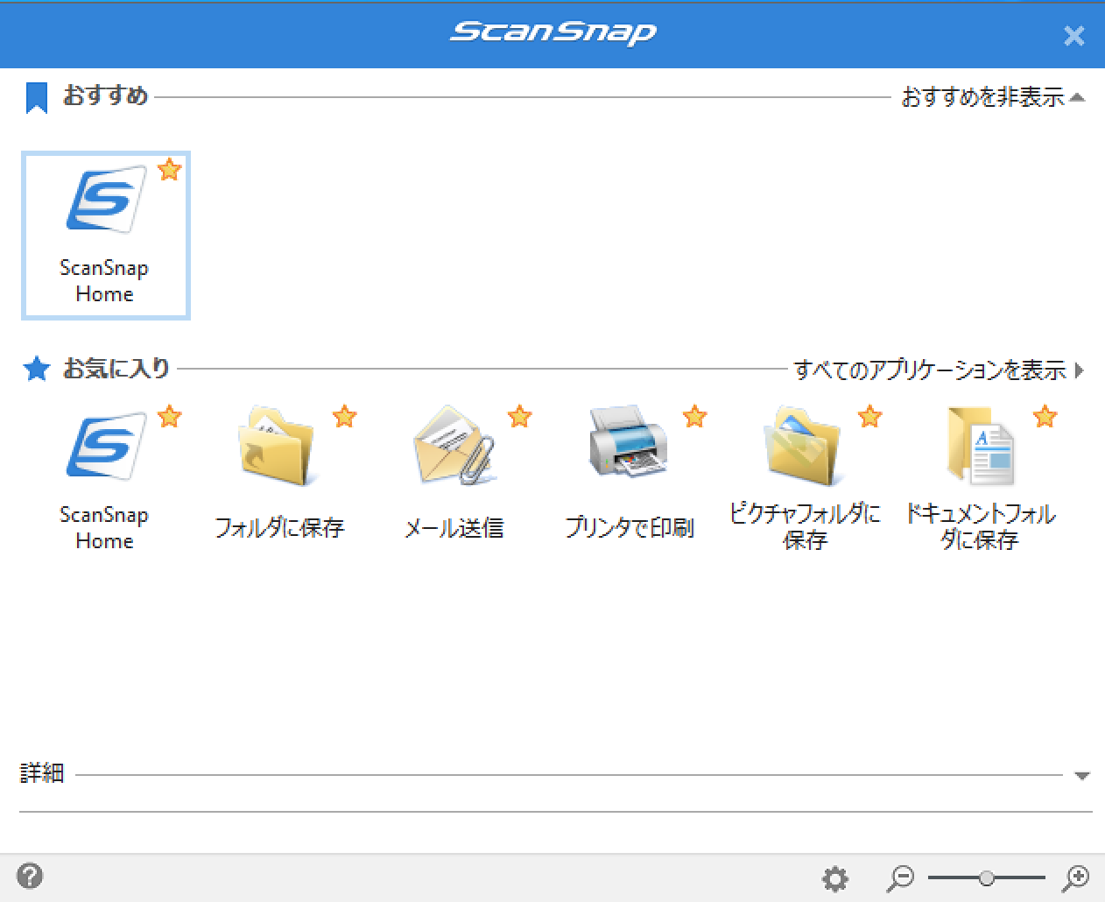Toggle favorite star on ピクチャフォルダに保存
Image resolution: width=1105 pixels, height=902 pixels.
coord(870,416)
